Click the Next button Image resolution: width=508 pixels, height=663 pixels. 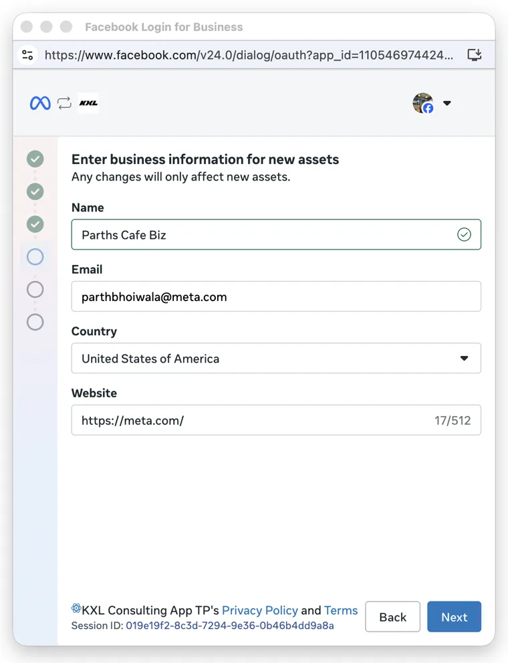pyautogui.click(x=454, y=617)
